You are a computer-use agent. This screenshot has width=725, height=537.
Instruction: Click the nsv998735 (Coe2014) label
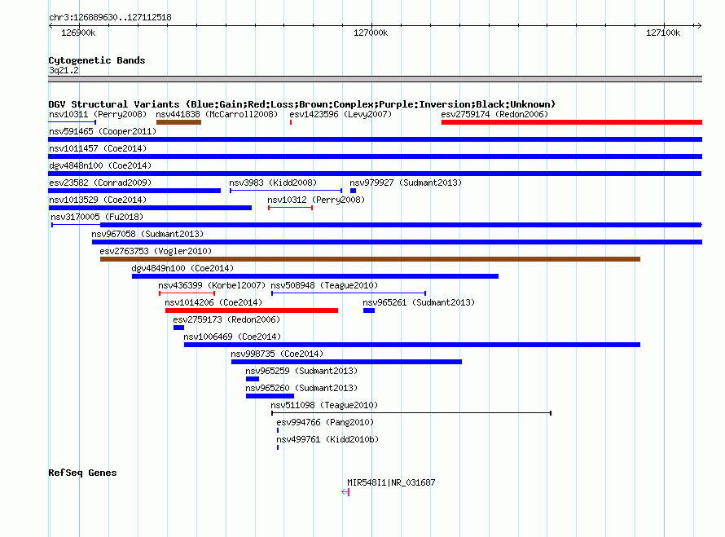click(277, 354)
